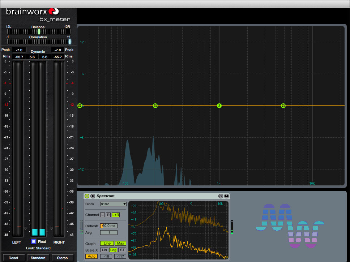Click the Spectrum analyzer graph display

tap(178, 230)
